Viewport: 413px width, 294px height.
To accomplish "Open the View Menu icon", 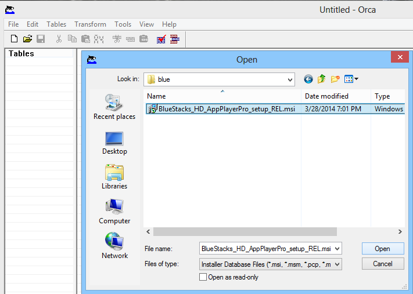I will pos(349,79).
